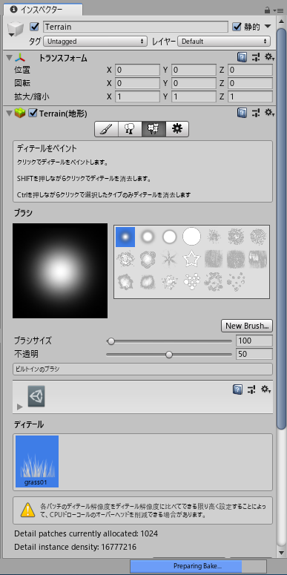
Task: Select the grass01 detail thumbnail
Action: pyautogui.click(x=36, y=461)
